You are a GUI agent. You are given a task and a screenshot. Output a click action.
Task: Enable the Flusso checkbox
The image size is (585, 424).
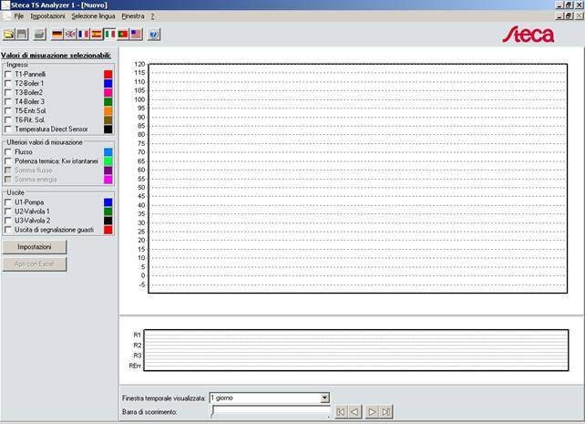coord(8,152)
